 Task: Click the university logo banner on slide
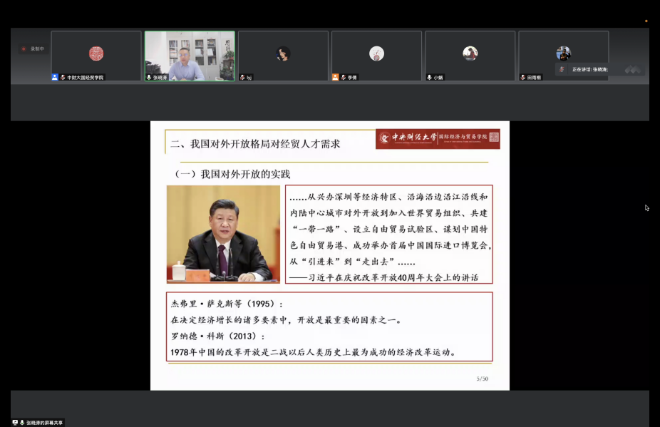pyautogui.click(x=438, y=138)
